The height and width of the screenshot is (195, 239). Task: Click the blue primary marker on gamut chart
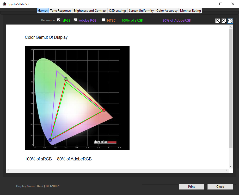[50, 140]
